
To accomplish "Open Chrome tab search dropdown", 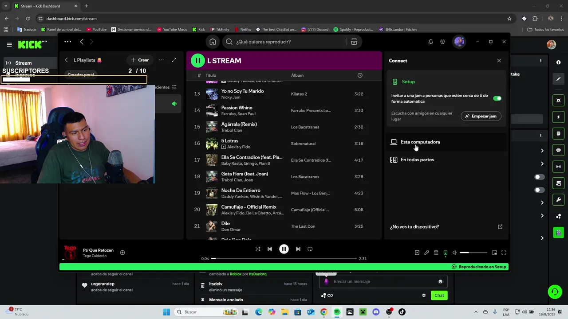I will 6,6.
